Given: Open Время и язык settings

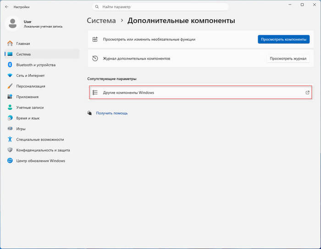Looking at the screenshot, I should (42, 118).
